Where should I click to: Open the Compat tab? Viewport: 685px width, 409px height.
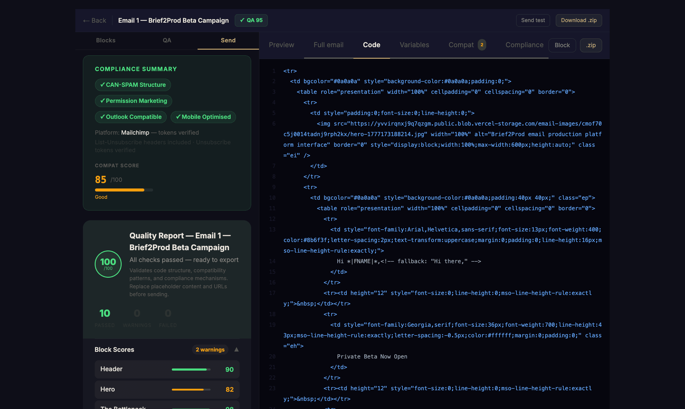[467, 45]
